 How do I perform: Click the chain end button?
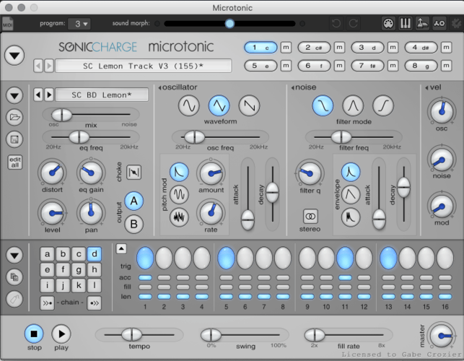[94, 303]
